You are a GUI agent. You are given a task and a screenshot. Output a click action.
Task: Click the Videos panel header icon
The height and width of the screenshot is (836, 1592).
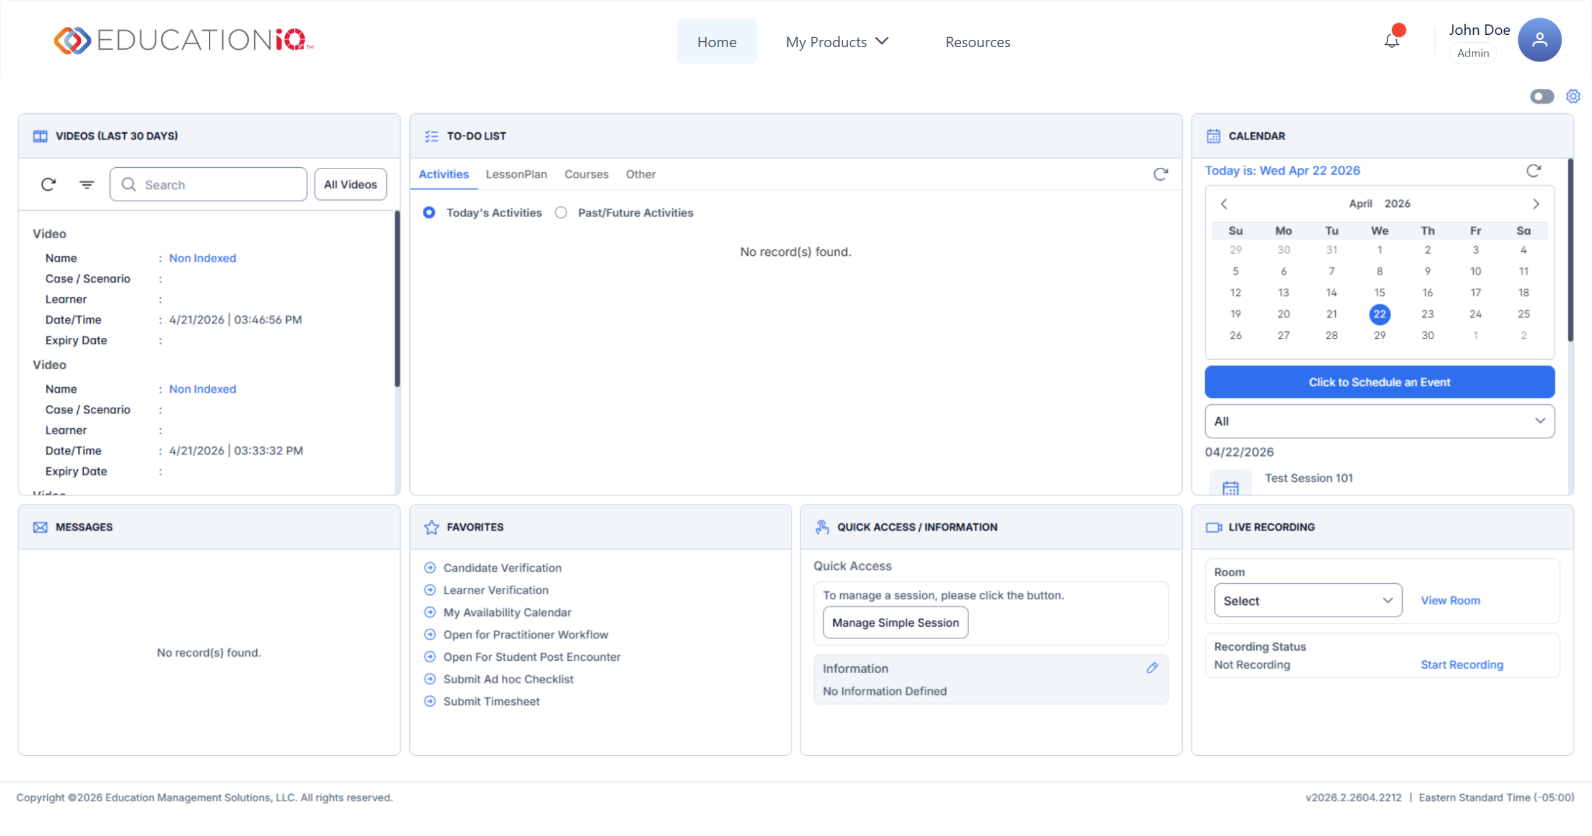40,136
